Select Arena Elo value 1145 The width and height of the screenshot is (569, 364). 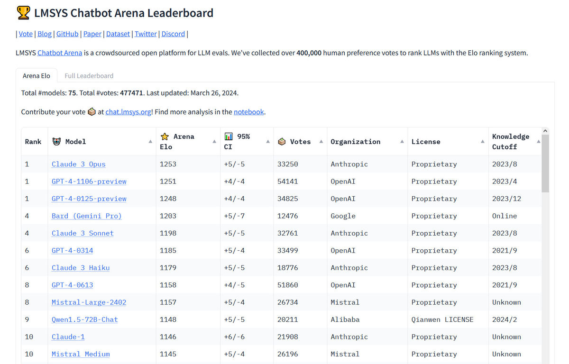click(168, 354)
